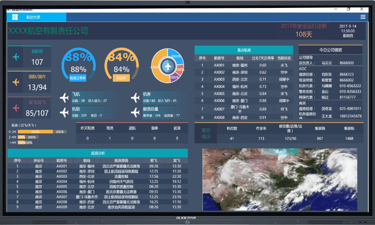The image size is (375, 225).
Task: Click the red airplane icon beside 实飞/应飞
Action: 16,108
